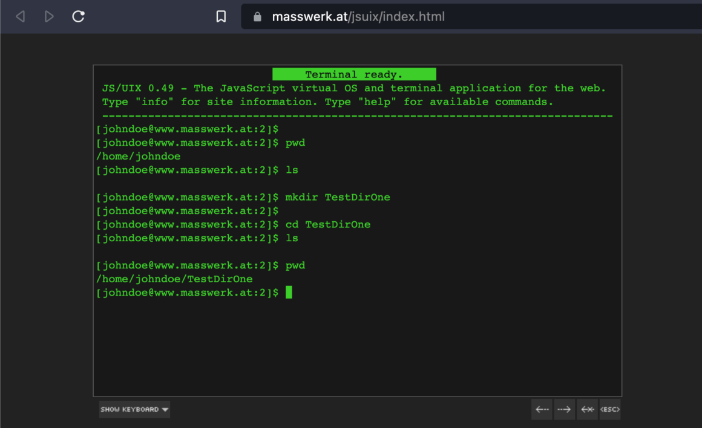The width and height of the screenshot is (702, 428).
Task: Click the pwd command text
Action: click(296, 143)
